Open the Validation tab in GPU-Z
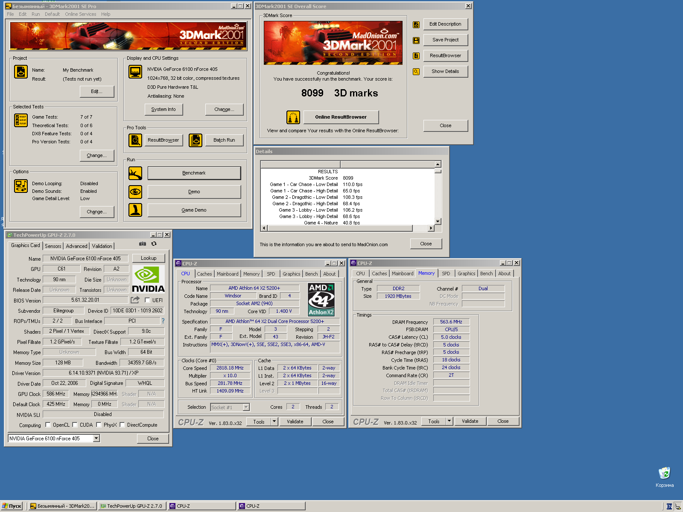 (102, 246)
